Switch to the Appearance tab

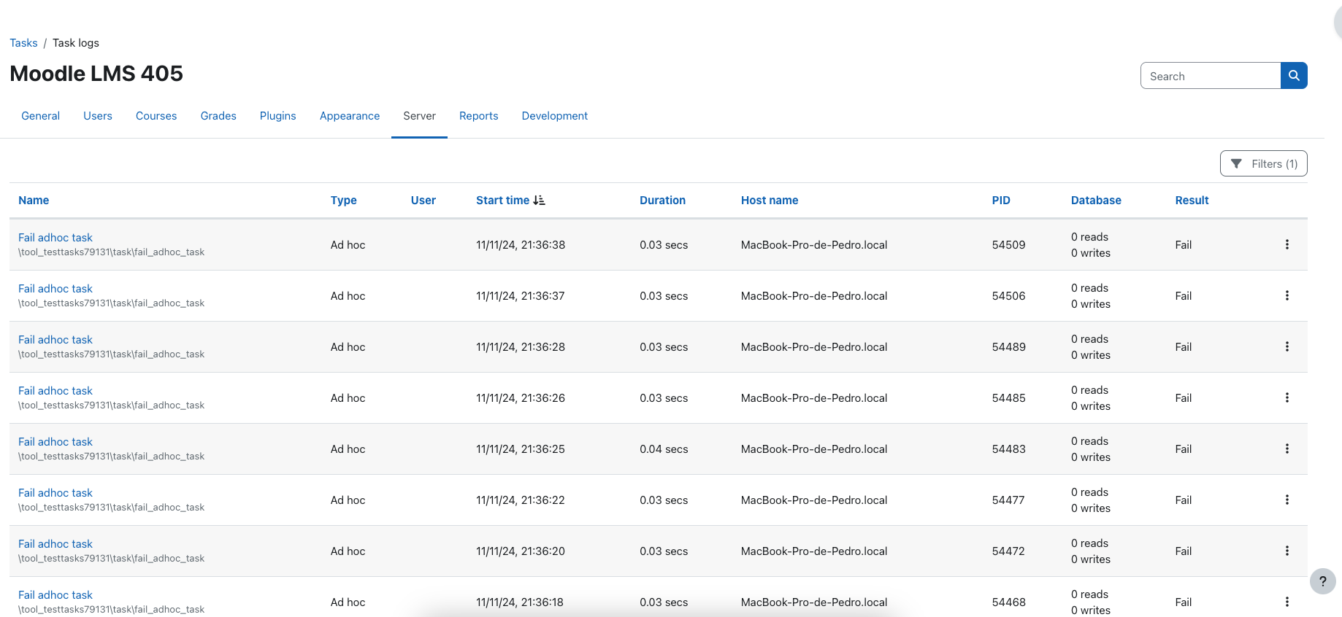[350, 116]
